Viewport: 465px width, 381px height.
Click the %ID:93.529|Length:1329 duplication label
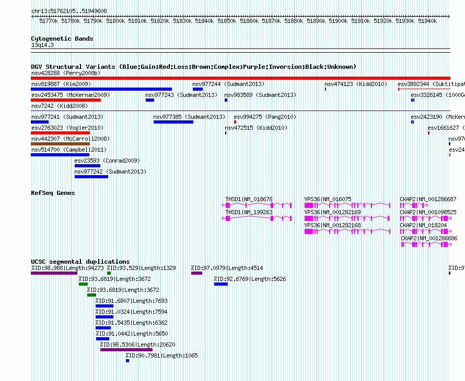click(x=142, y=268)
